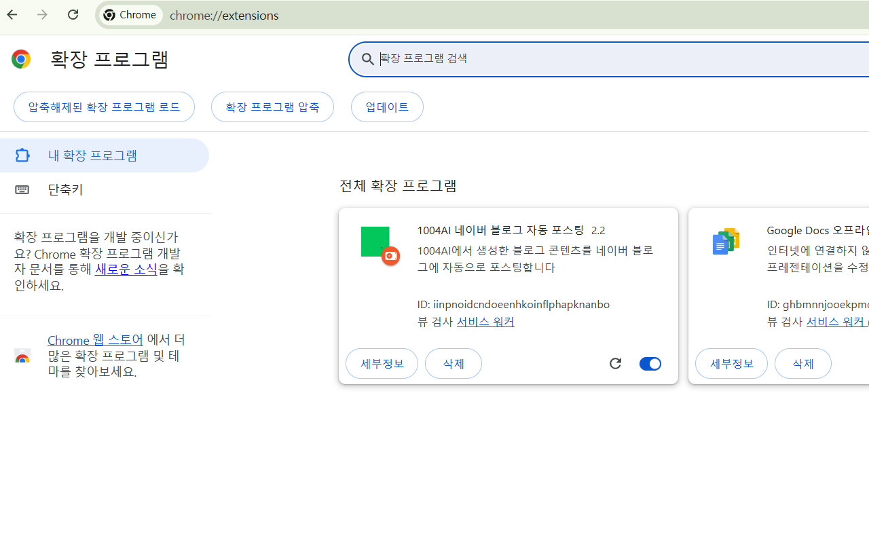Click the Chrome site info chip
This screenshot has height=543, width=869.
point(131,15)
